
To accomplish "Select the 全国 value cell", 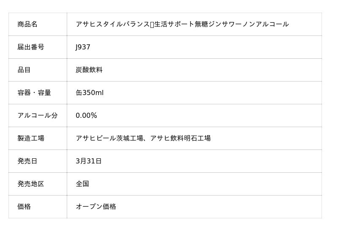I will tap(82, 184).
